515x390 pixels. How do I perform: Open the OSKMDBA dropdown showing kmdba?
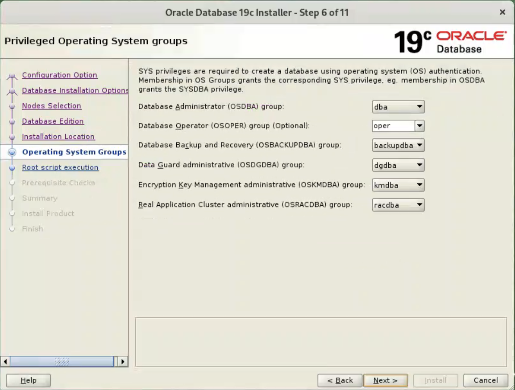coord(398,185)
